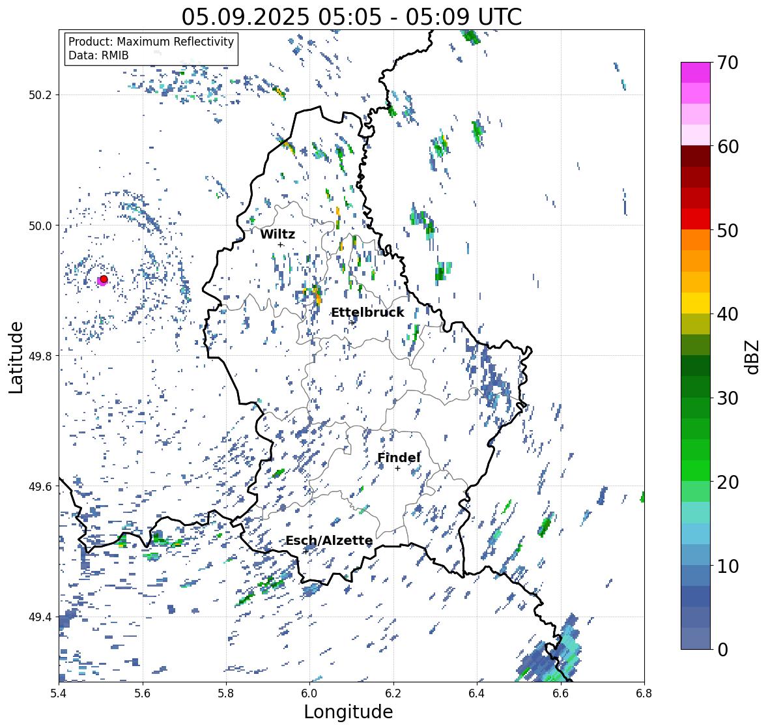Click the cross marker under Esch/Alzette
The width and height of the screenshot is (768, 728).
[306, 551]
